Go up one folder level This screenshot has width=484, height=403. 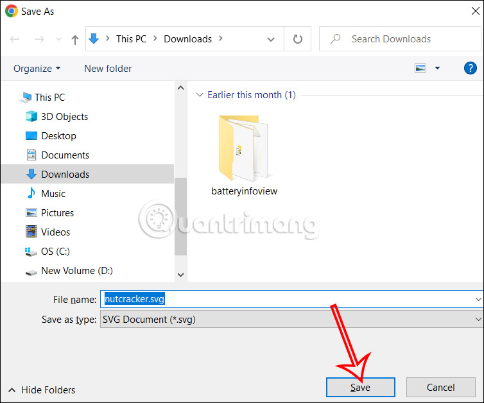(x=74, y=40)
